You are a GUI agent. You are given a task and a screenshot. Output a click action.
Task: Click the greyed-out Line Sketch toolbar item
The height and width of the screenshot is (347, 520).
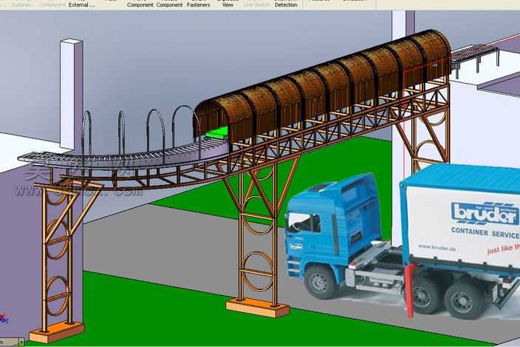[257, 4]
